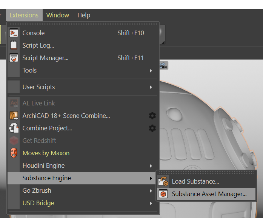Click the Console terminal icon

point(14,33)
